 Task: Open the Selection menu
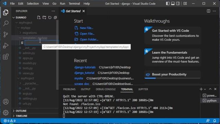33,3
